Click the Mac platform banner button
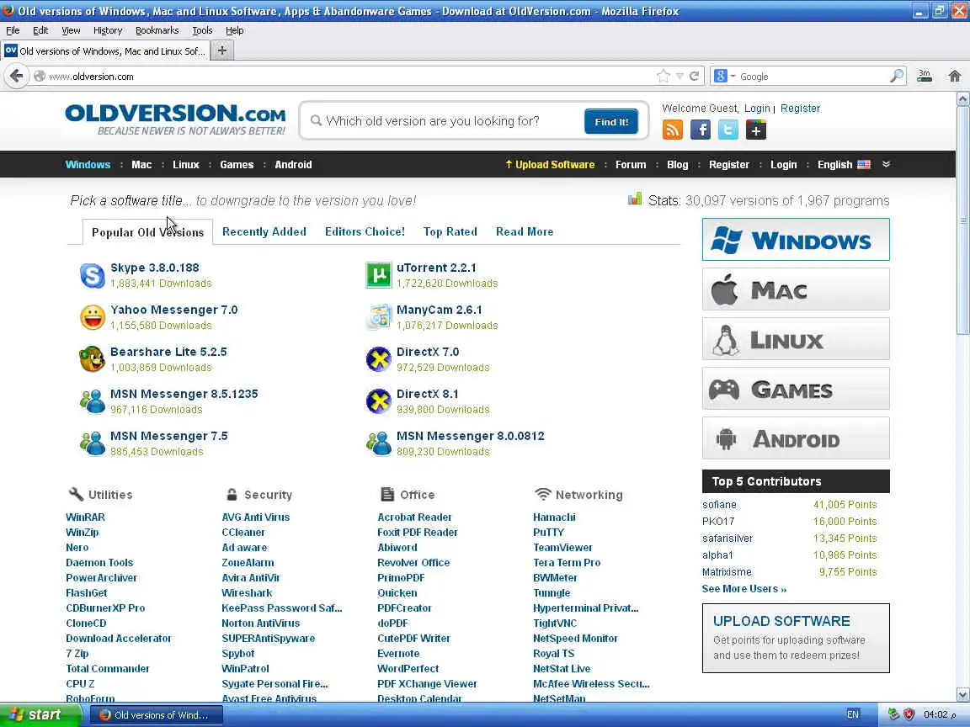This screenshot has width=970, height=727. [797, 289]
